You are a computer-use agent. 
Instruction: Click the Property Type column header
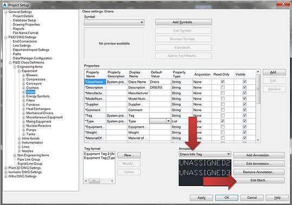(182, 74)
